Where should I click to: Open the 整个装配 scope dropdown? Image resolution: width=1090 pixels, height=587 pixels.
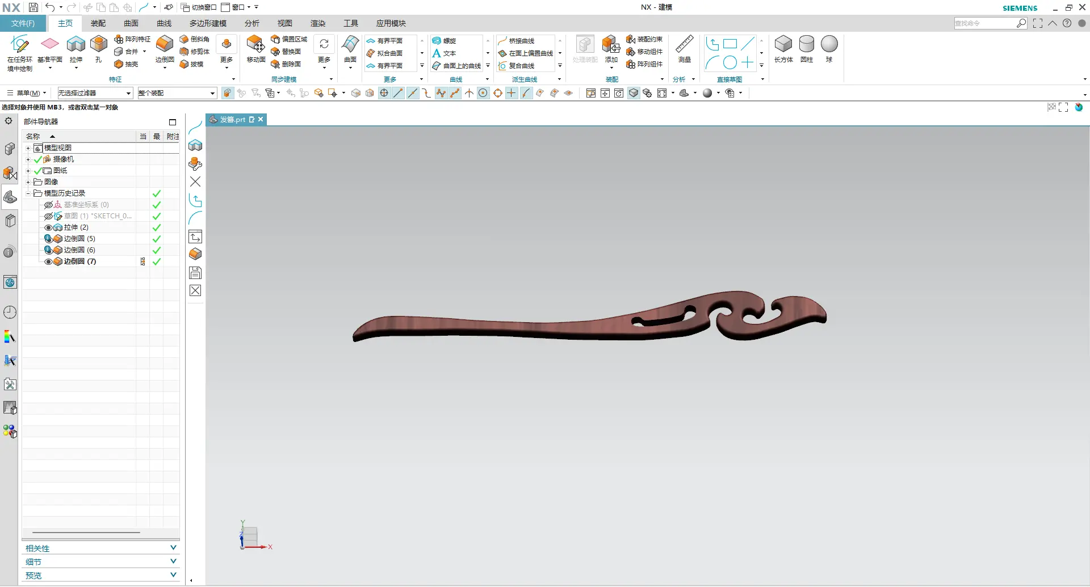pyautogui.click(x=177, y=93)
